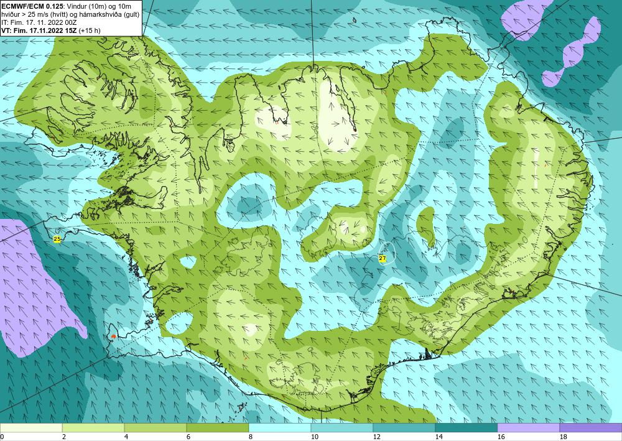The height and width of the screenshot is (441, 622).
Task: Click the legend scale label '14'
Action: click(x=439, y=437)
